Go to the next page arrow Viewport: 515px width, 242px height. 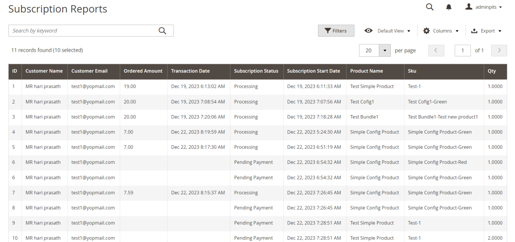[x=499, y=51]
